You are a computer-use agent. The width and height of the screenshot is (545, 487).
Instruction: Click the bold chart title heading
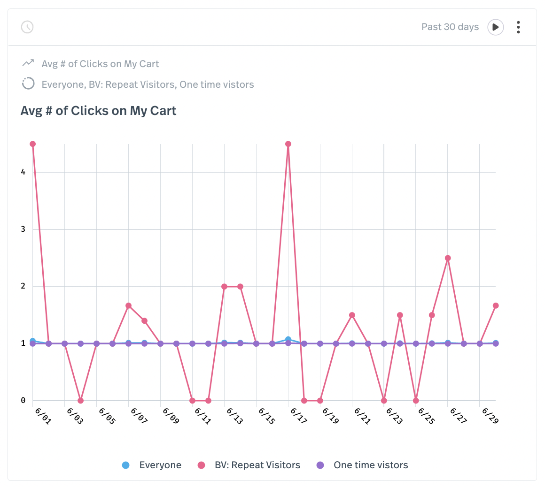(x=99, y=111)
